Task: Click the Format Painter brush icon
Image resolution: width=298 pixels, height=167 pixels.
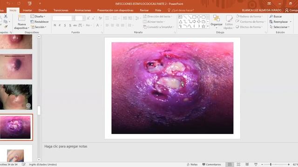Action: (6, 27)
